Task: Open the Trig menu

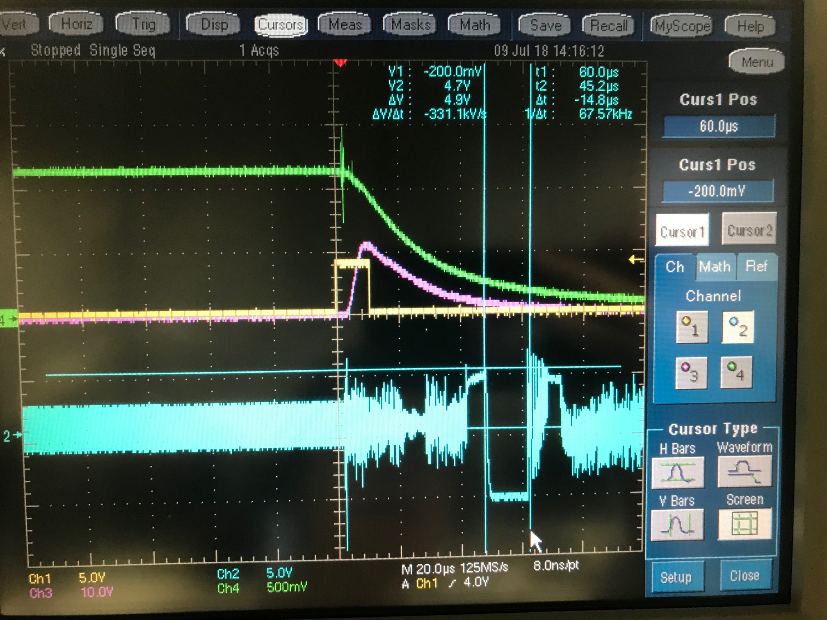Action: [143, 24]
